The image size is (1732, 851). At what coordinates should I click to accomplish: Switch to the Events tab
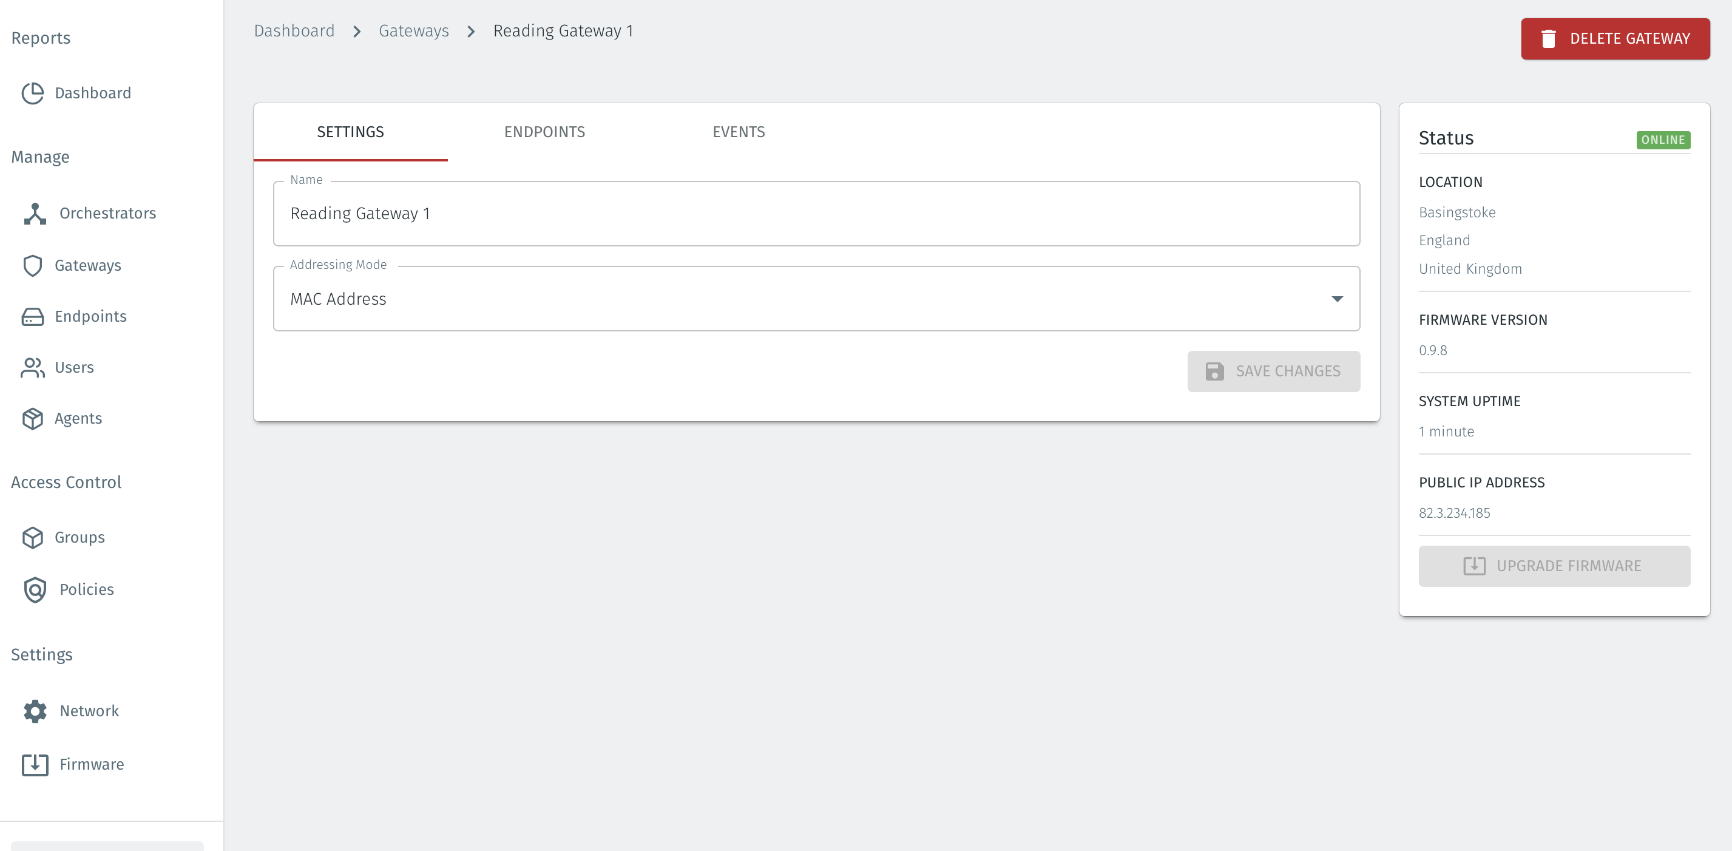pyautogui.click(x=738, y=132)
